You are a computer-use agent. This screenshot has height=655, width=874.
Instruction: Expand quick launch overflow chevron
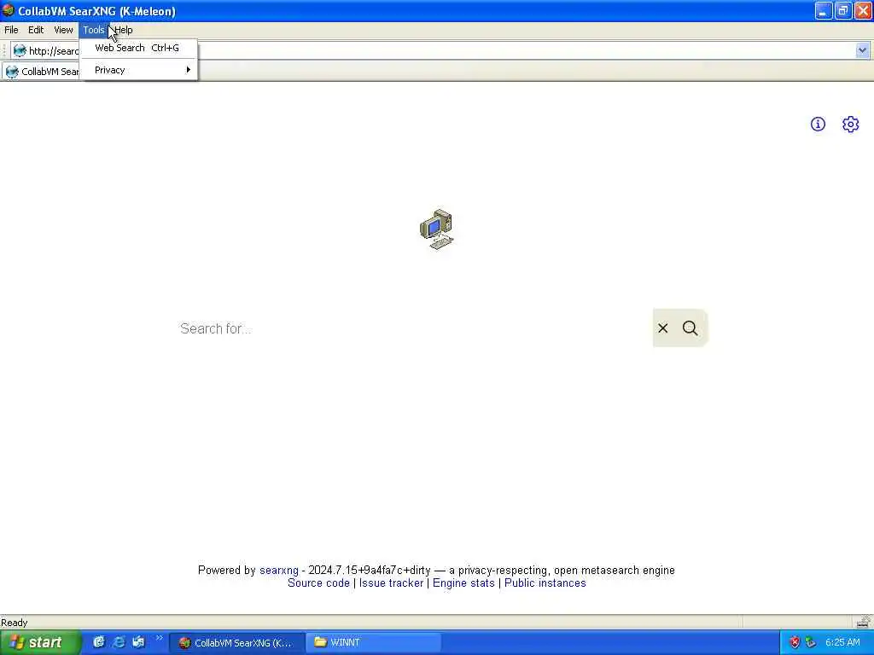pyautogui.click(x=159, y=638)
